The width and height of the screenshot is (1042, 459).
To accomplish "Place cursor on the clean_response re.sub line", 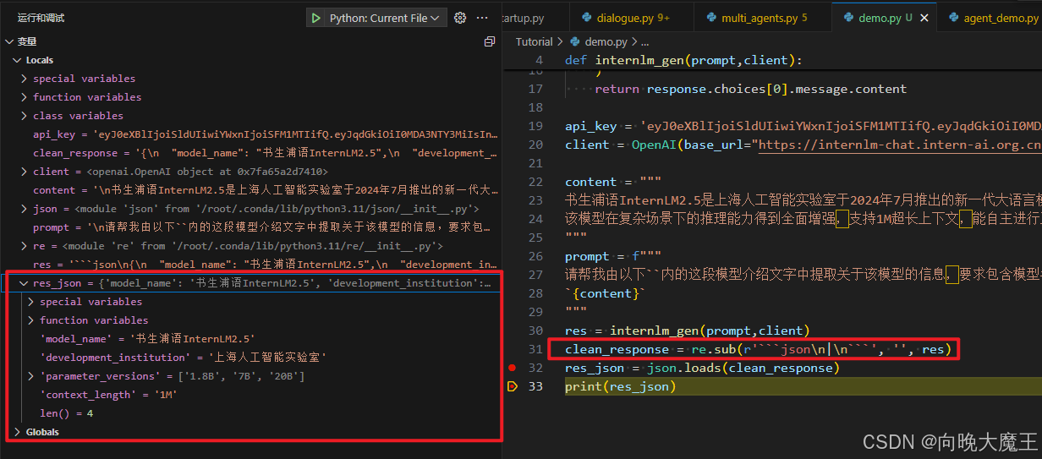I will click(x=759, y=349).
